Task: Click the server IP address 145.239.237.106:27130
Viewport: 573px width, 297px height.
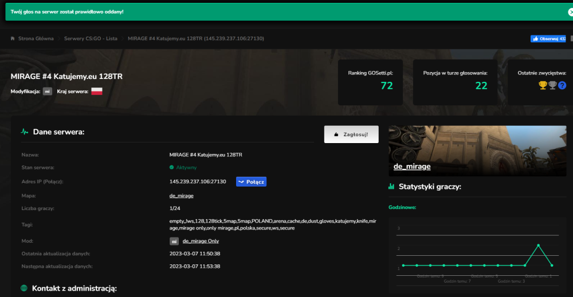Action: click(x=198, y=182)
